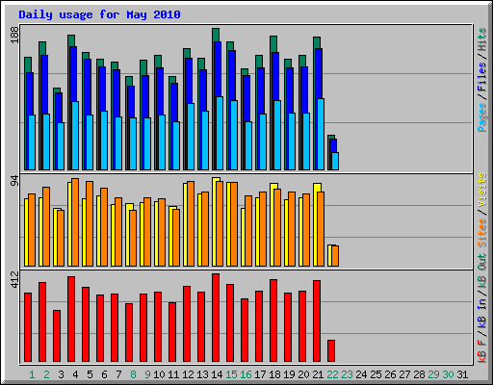Click the red 'kB F' legend label
Viewport: 493px width, 385px height.
(481, 351)
